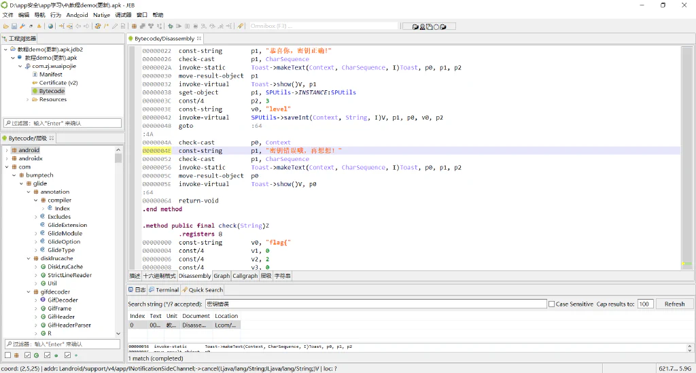Collapse the gifdecoder package node
696x373 pixels.
(29, 292)
